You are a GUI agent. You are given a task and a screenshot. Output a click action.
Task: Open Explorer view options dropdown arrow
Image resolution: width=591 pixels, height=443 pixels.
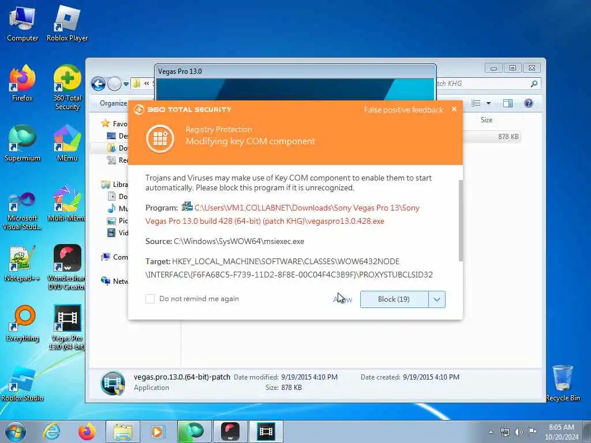click(x=488, y=103)
